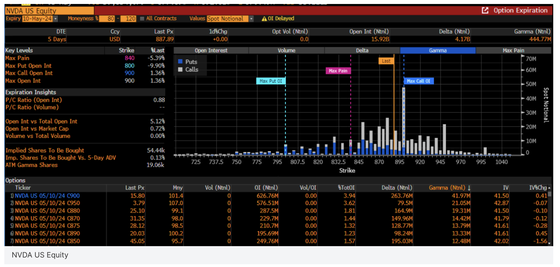This screenshot has width=560, height=267.
Task: Click the DTE value 5 Days
Action: pyautogui.click(x=57, y=39)
